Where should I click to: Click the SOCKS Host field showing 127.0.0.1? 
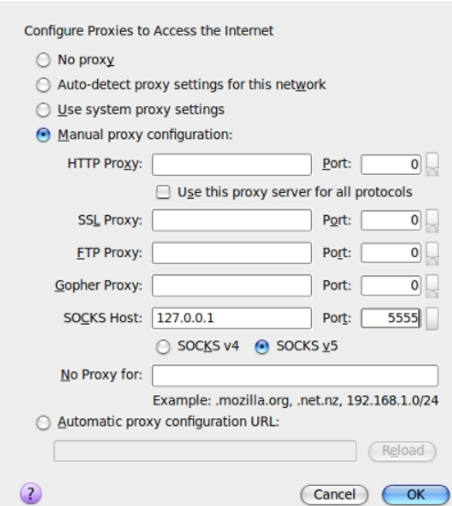click(x=231, y=318)
